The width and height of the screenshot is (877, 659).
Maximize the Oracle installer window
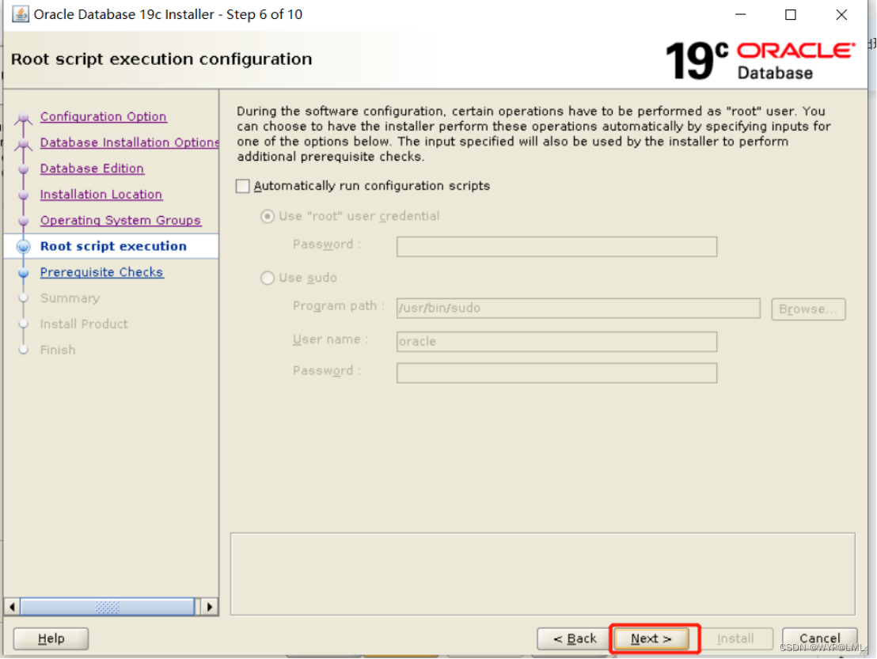(x=790, y=14)
